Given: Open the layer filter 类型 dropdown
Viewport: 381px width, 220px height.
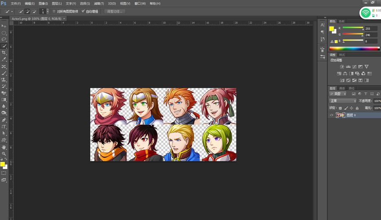Looking at the screenshot, I should [x=338, y=94].
